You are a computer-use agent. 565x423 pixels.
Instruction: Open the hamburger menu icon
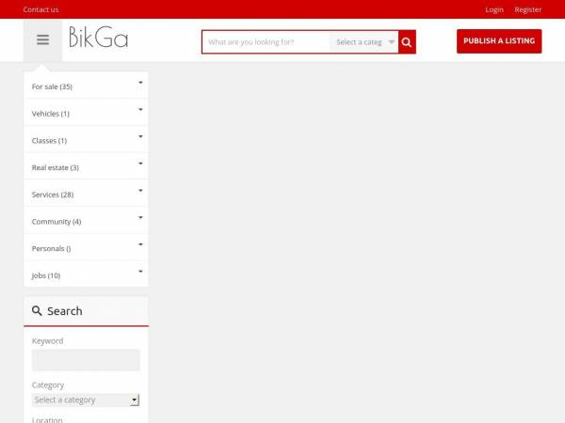[x=42, y=39]
